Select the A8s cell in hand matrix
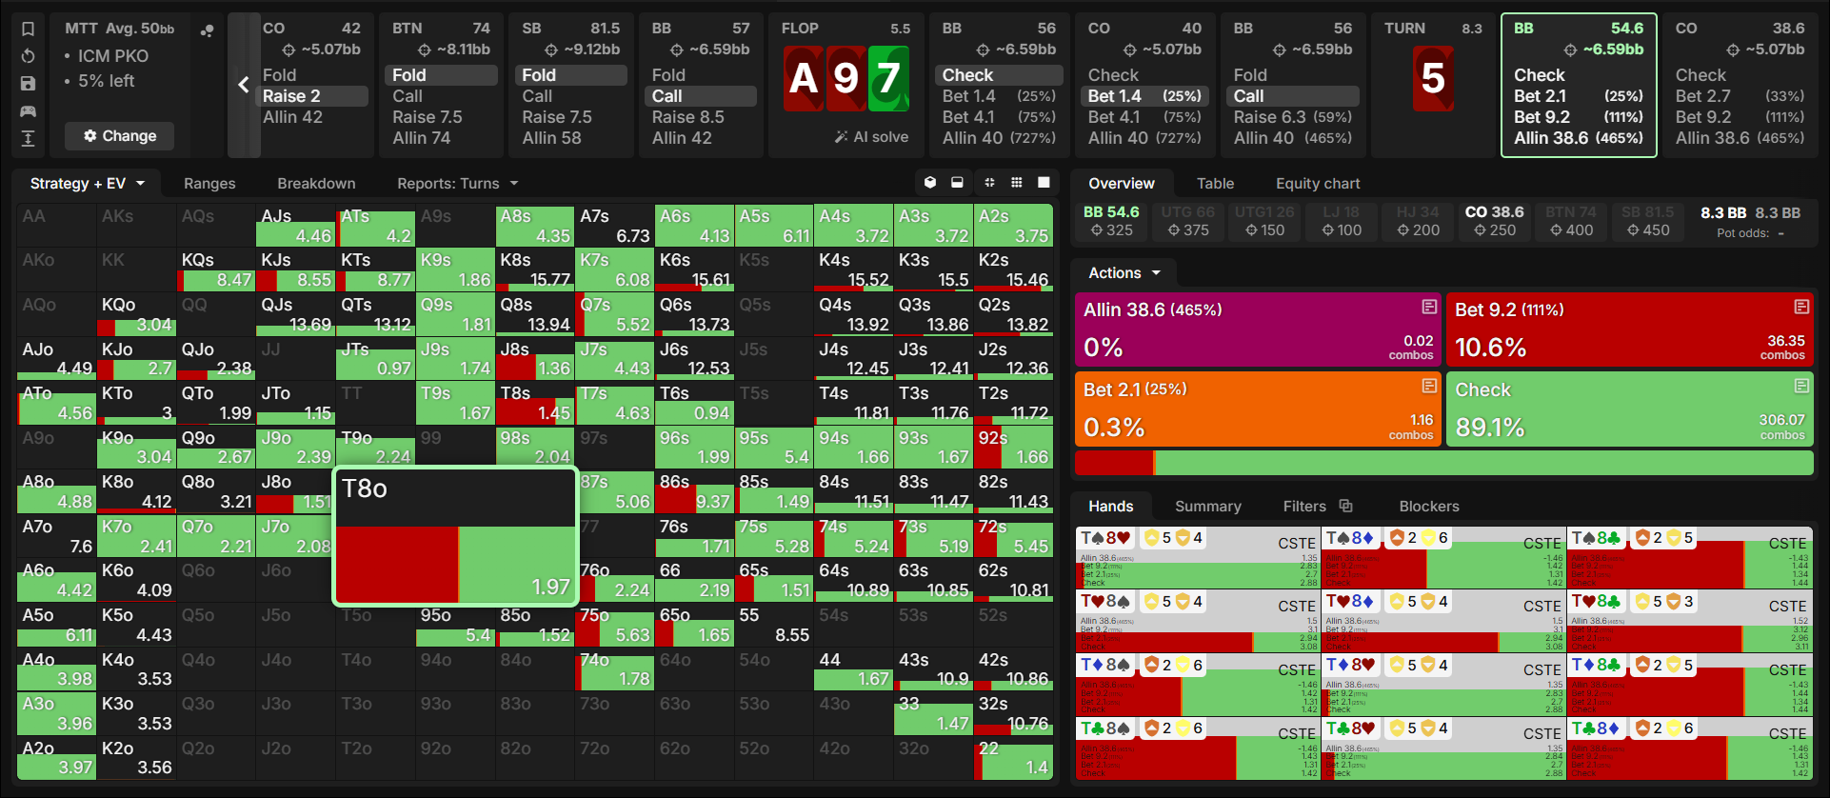Image resolution: width=1830 pixels, height=798 pixels. coord(535,227)
